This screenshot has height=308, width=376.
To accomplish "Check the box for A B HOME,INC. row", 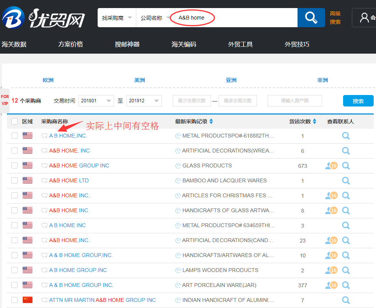I will (x=15, y=136).
